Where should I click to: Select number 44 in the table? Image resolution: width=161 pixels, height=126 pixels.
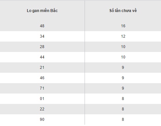point(42,57)
